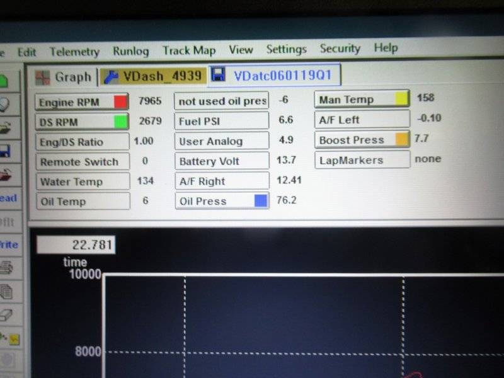Click the graph icon on Graph tab

click(x=43, y=77)
